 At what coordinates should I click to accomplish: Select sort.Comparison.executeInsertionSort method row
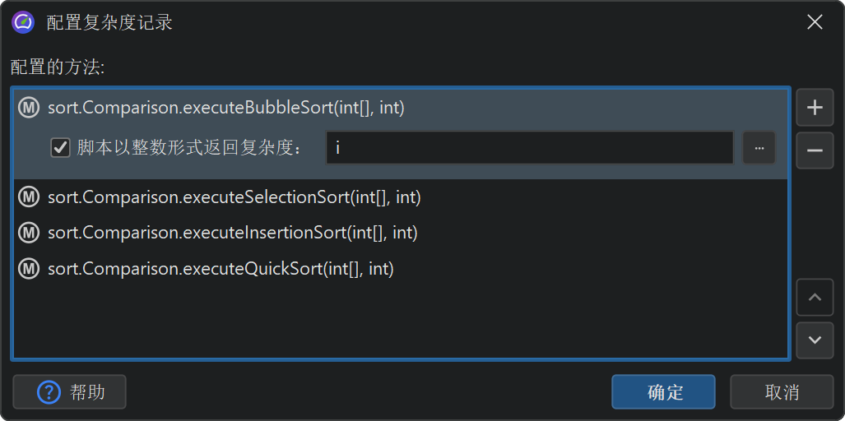(x=233, y=233)
